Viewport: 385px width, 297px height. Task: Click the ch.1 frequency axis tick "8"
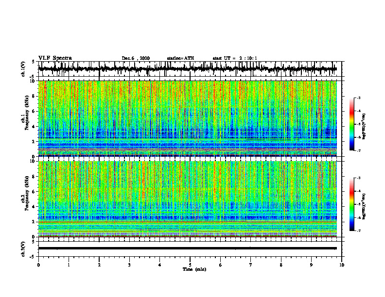click(34, 96)
